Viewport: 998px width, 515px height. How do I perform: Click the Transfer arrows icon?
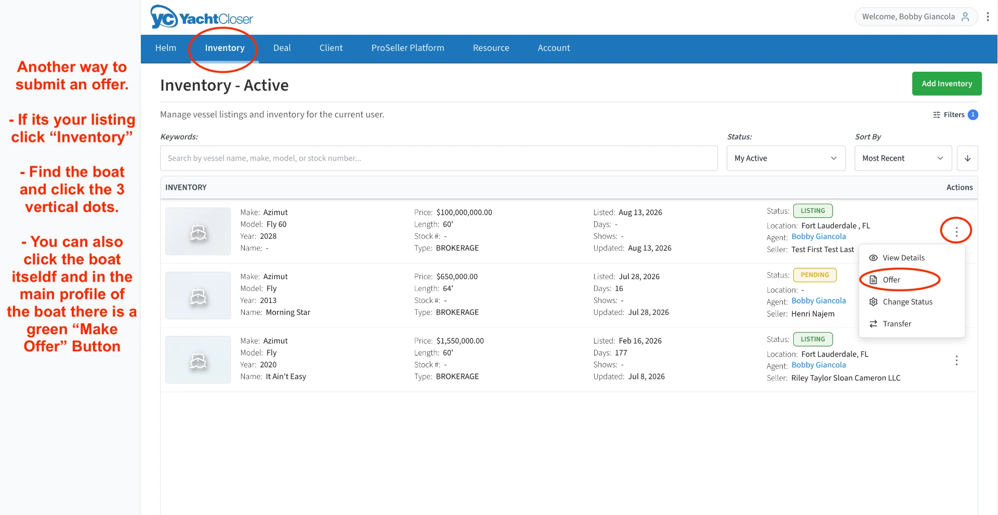click(873, 324)
